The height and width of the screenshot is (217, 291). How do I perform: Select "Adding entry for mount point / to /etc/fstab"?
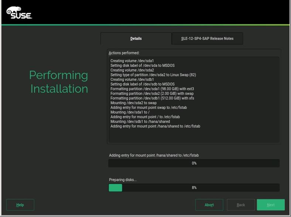point(145,117)
